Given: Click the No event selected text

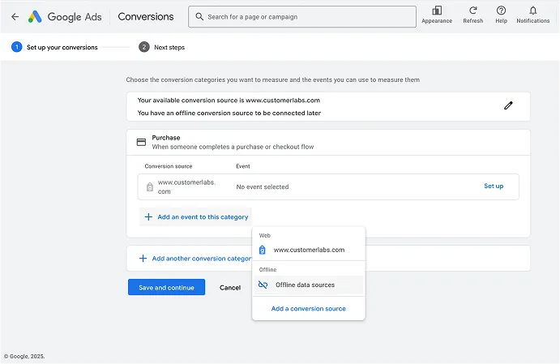Looking at the screenshot, I should 263,186.
